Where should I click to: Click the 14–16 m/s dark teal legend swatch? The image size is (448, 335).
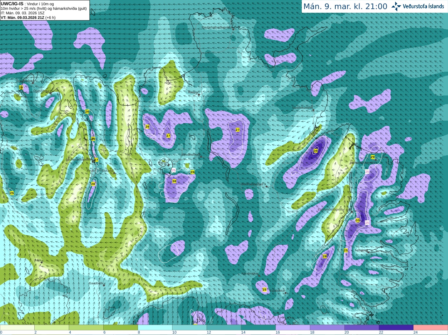click(258, 327)
